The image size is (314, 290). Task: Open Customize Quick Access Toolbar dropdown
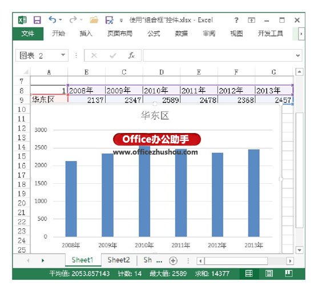pyautogui.click(x=121, y=20)
